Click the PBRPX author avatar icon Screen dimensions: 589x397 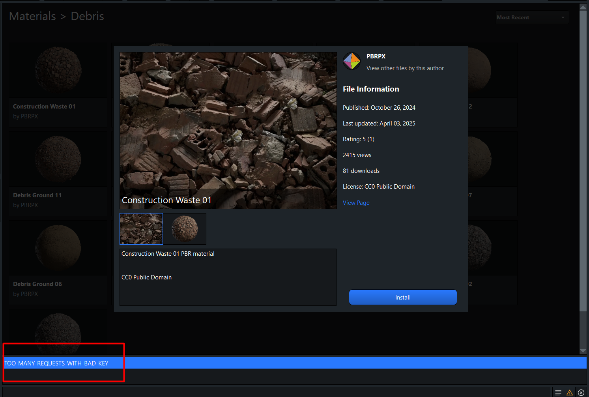pyautogui.click(x=352, y=61)
